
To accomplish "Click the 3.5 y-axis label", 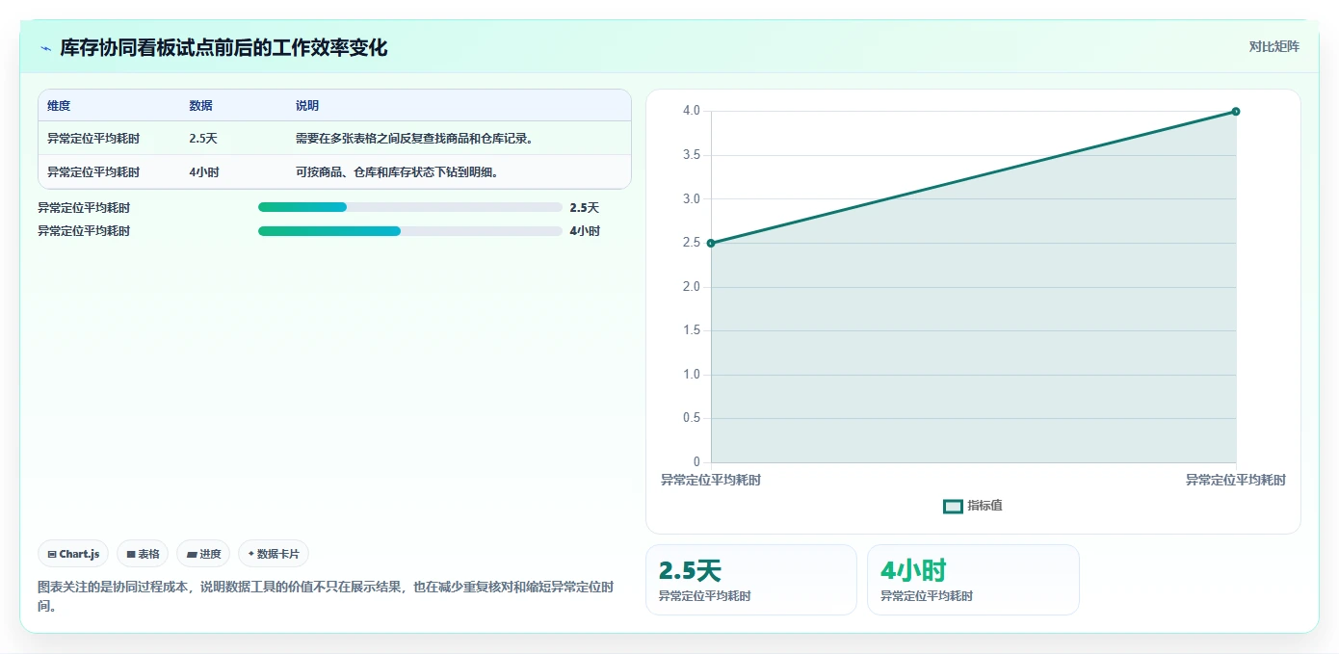I will pos(692,155).
